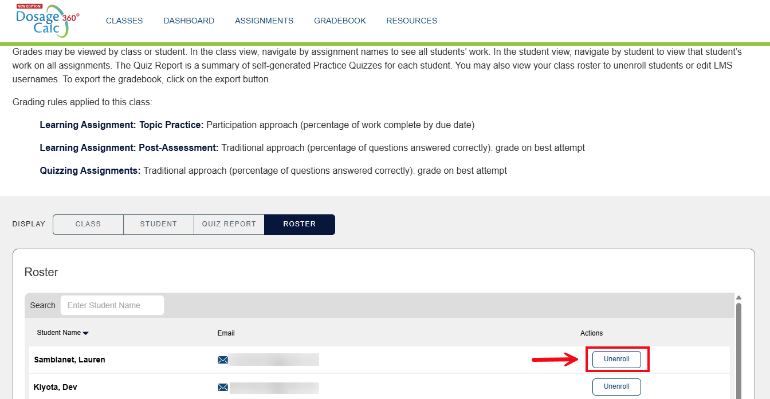
Task: Click the roster scrollbar up arrow
Action: [x=738, y=297]
